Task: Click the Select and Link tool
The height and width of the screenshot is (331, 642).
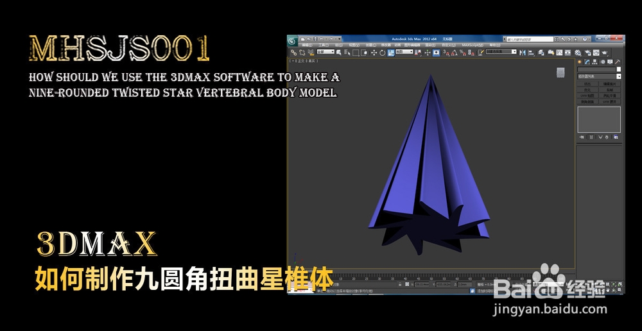Action: pyautogui.click(x=293, y=53)
